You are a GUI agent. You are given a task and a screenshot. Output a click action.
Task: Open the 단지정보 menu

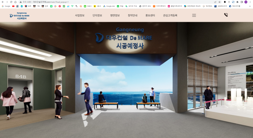tap(97, 15)
